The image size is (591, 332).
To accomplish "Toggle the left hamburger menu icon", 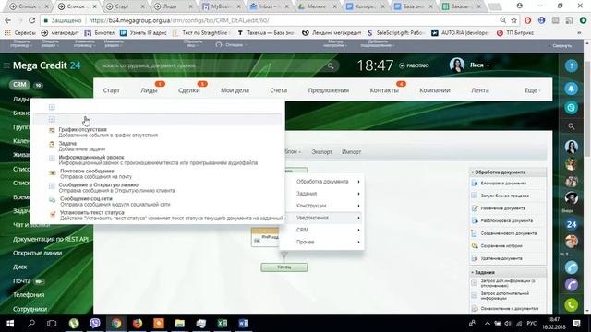I will tap(6, 65).
